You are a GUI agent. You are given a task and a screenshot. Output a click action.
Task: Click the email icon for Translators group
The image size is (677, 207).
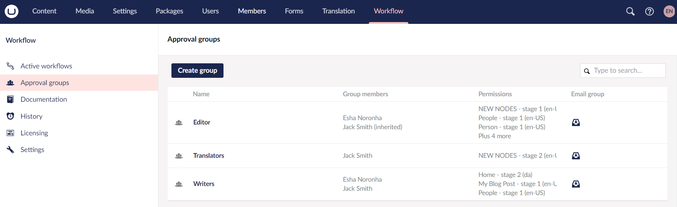576,156
